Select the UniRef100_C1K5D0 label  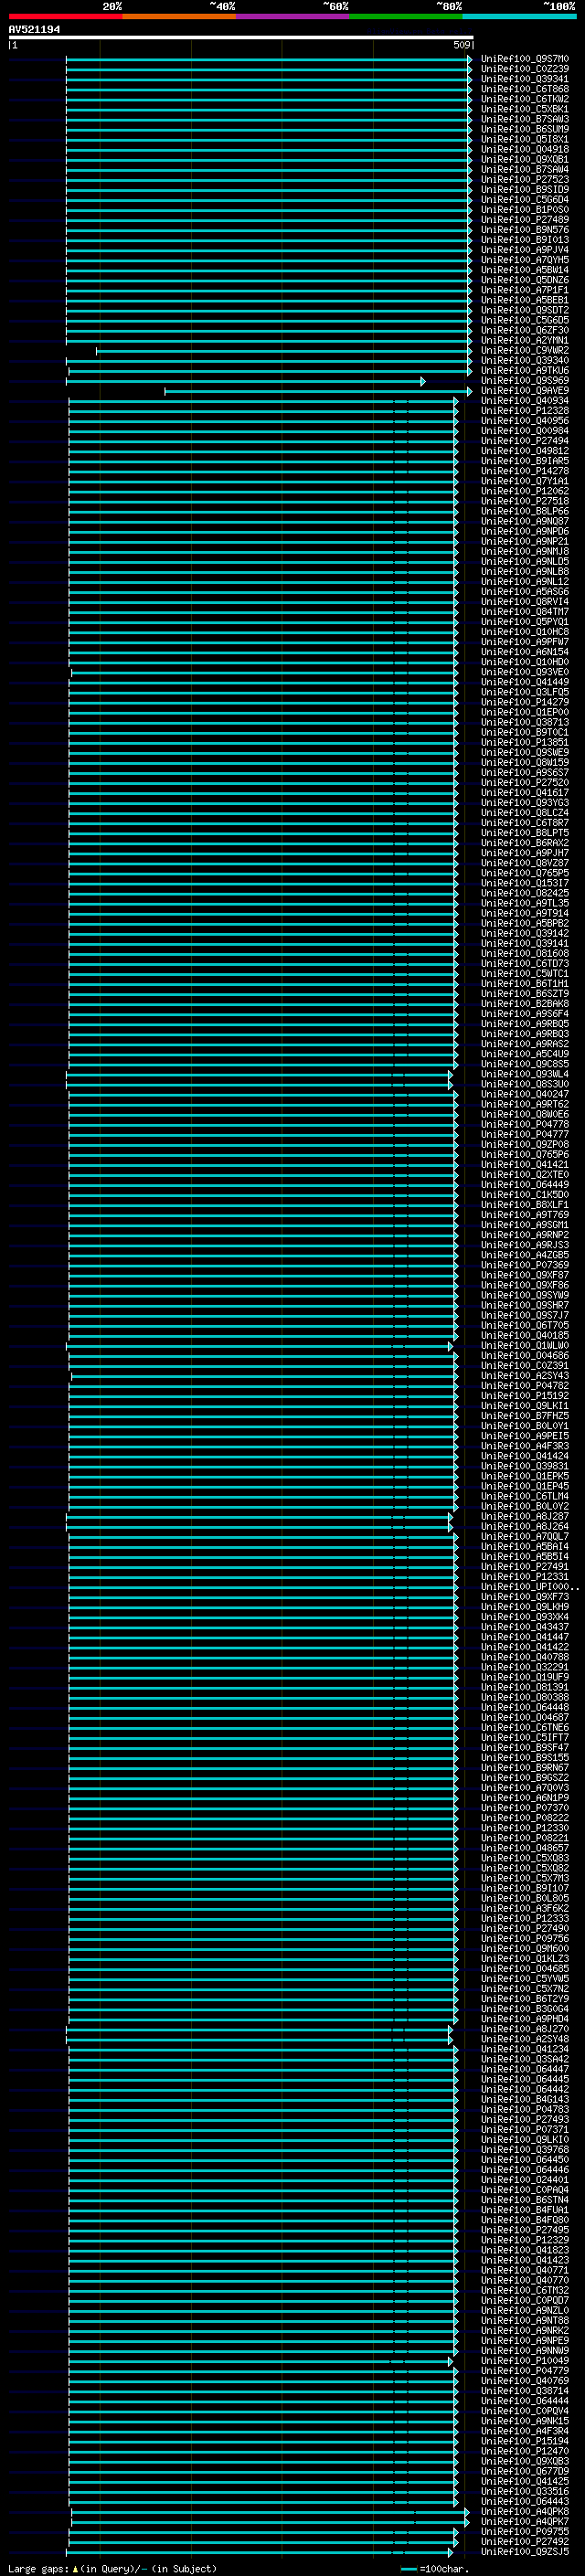[x=525, y=1195]
